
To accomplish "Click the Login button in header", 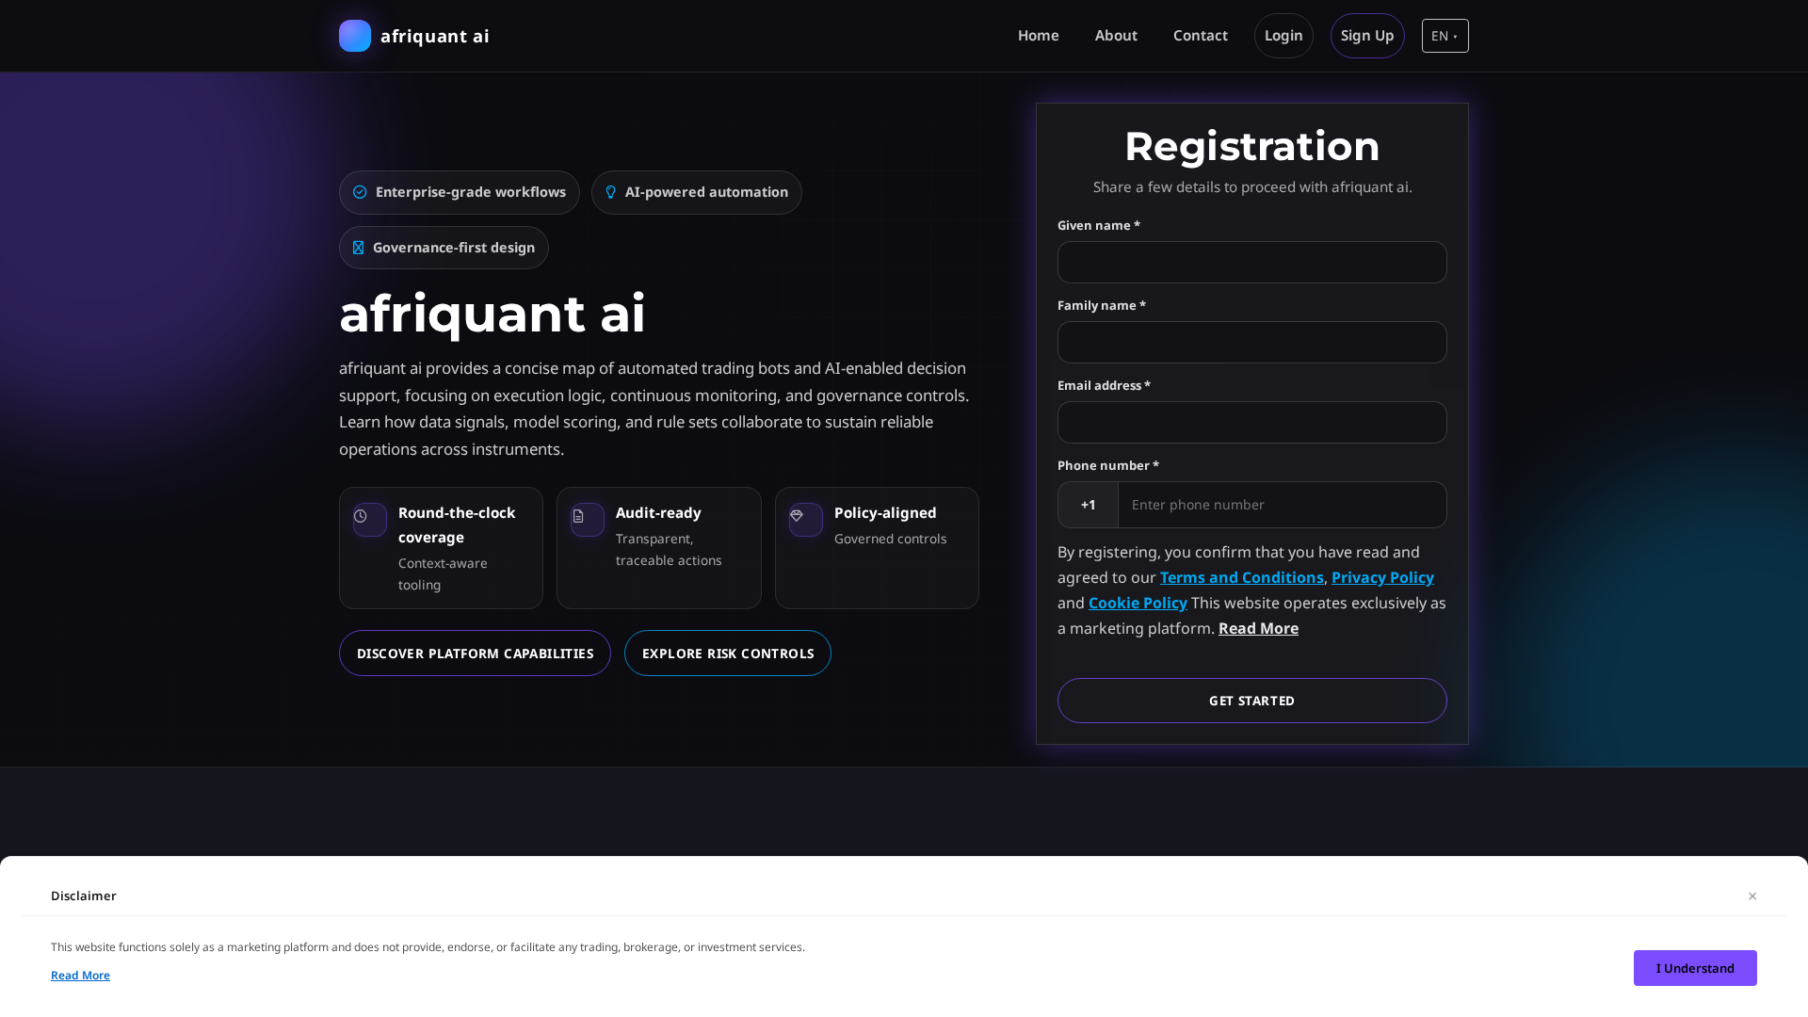I will (x=1283, y=36).
